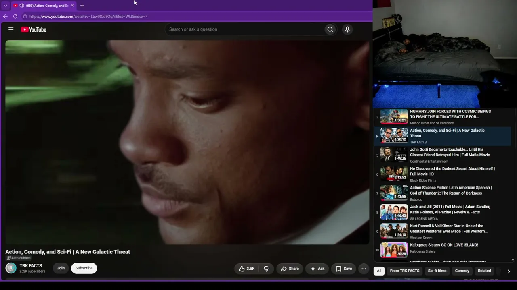Click playlist scrollbar down arrow
This screenshot has width=517, height=290.
pyautogui.click(x=513, y=260)
